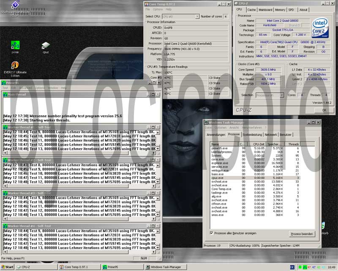Click the Prime95 main window title icon
The width and height of the screenshot is (338, 271).
[3, 83]
